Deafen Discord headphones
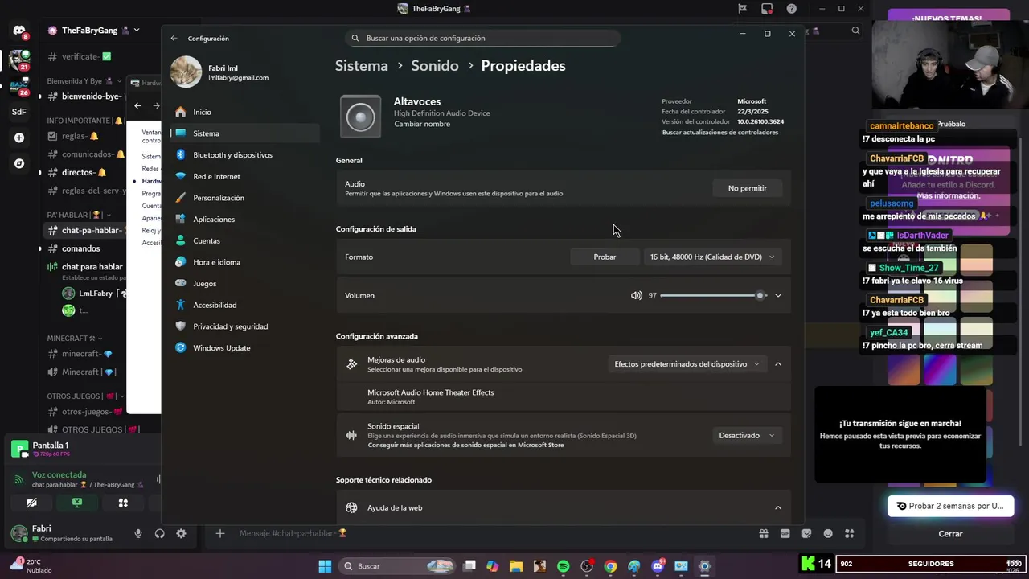The height and width of the screenshot is (579, 1029). tap(159, 533)
